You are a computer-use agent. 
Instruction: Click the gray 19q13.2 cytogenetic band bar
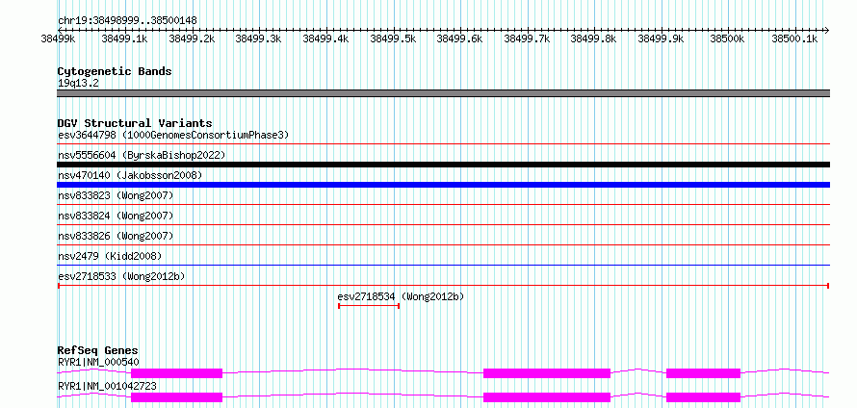[443, 93]
